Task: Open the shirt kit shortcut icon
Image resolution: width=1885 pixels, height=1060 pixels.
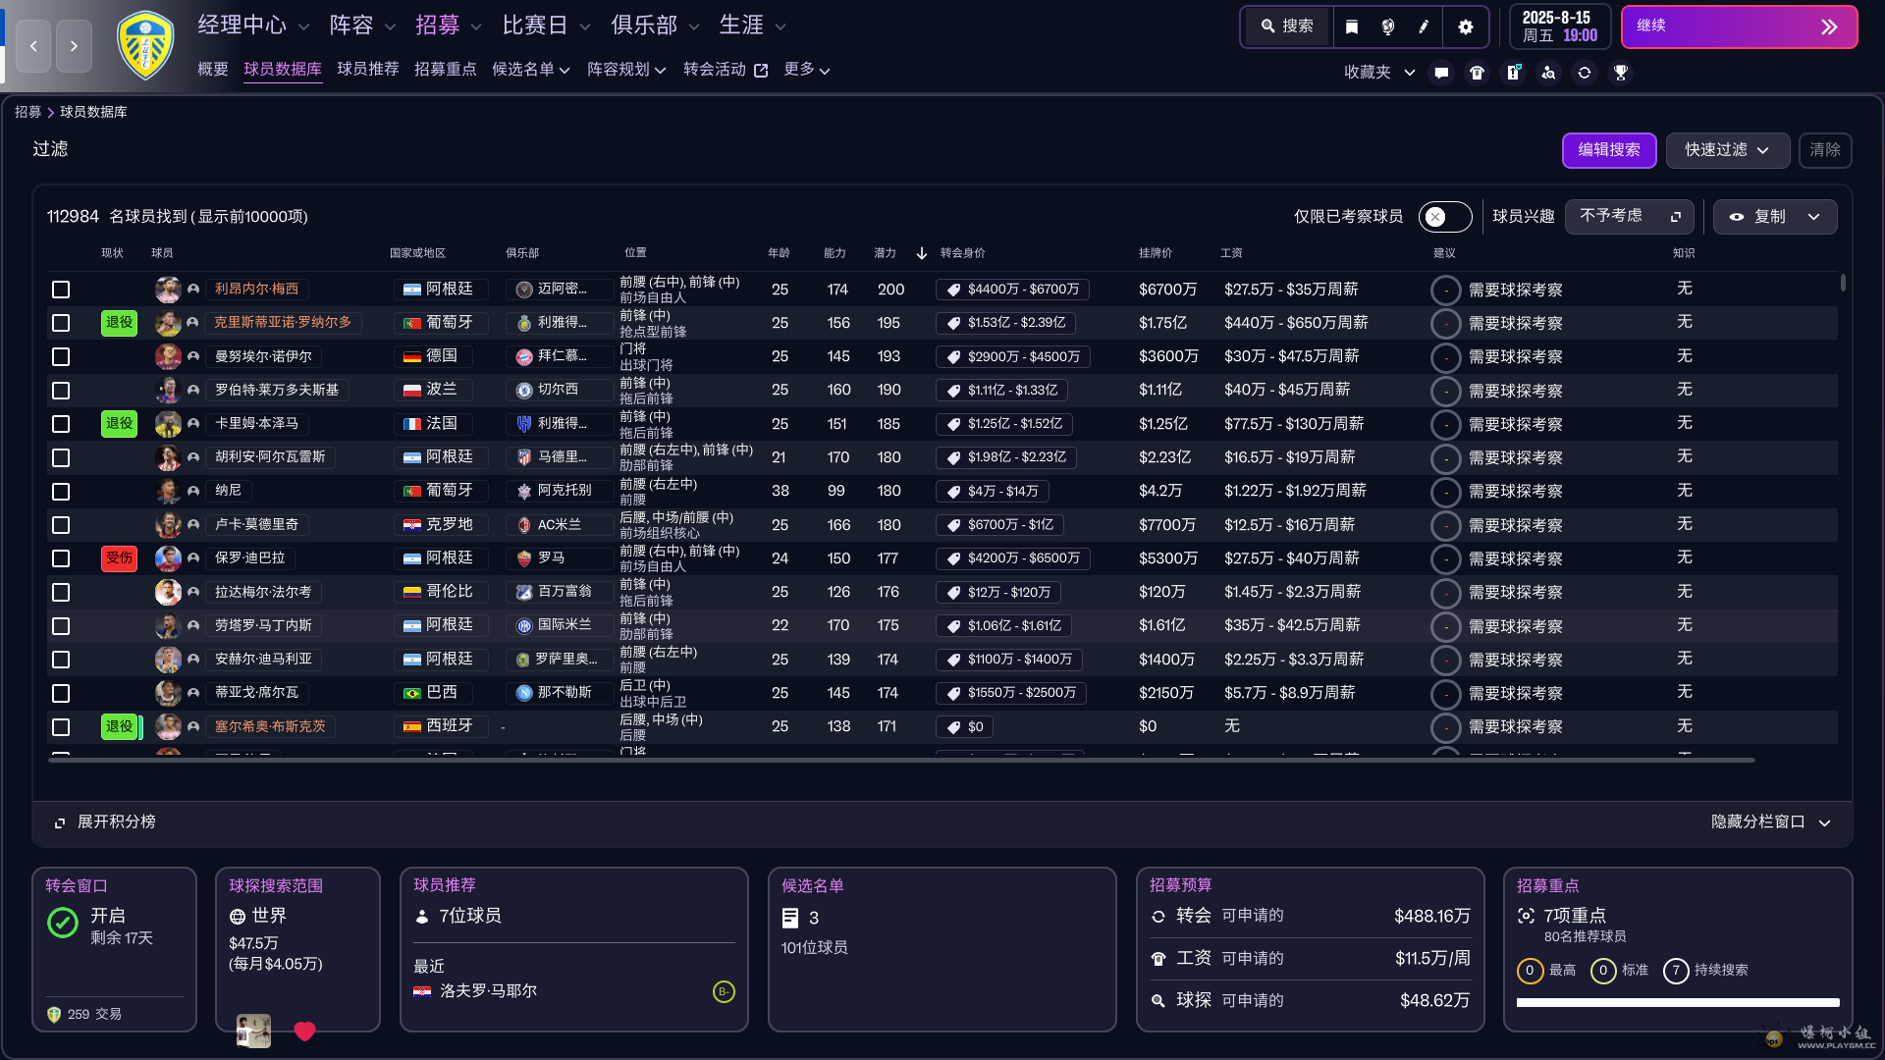Action: click(x=1477, y=73)
